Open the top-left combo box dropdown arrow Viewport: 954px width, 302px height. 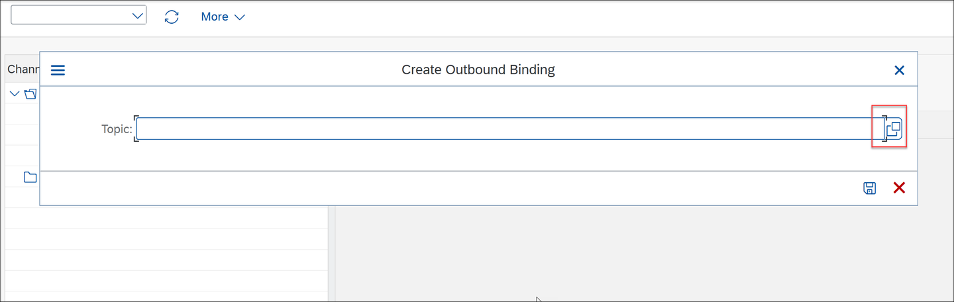tap(138, 16)
